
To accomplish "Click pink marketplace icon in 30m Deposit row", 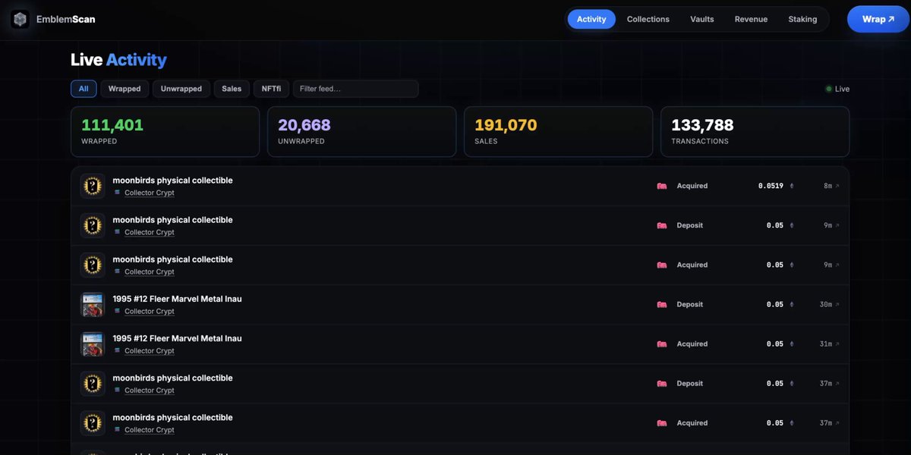I will tap(662, 304).
